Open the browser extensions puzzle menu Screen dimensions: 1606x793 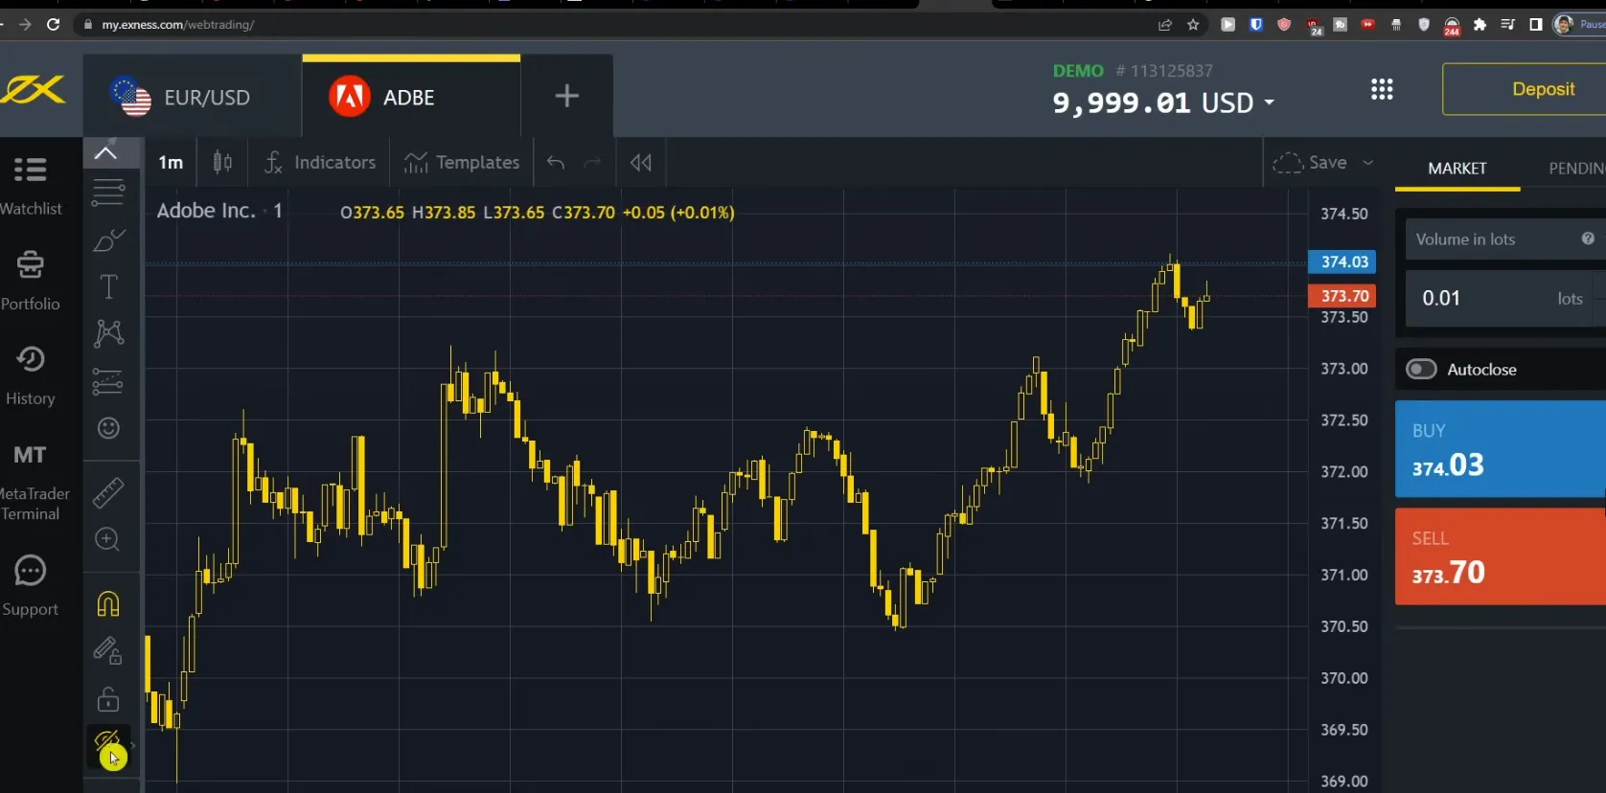tap(1480, 25)
